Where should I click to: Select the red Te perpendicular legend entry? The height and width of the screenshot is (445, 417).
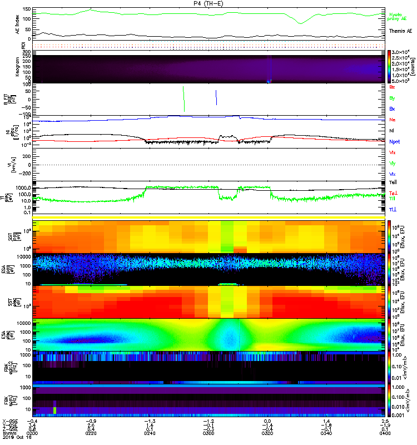coord(393,193)
